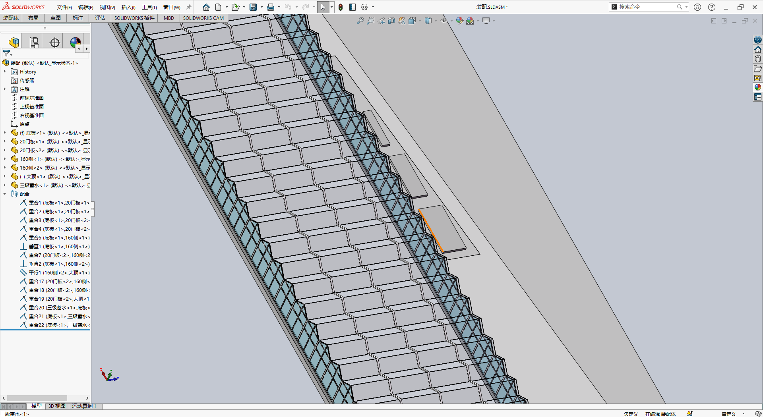The width and height of the screenshot is (763, 417).
Task: Click the 搜索命令 search field
Action: (x=649, y=7)
